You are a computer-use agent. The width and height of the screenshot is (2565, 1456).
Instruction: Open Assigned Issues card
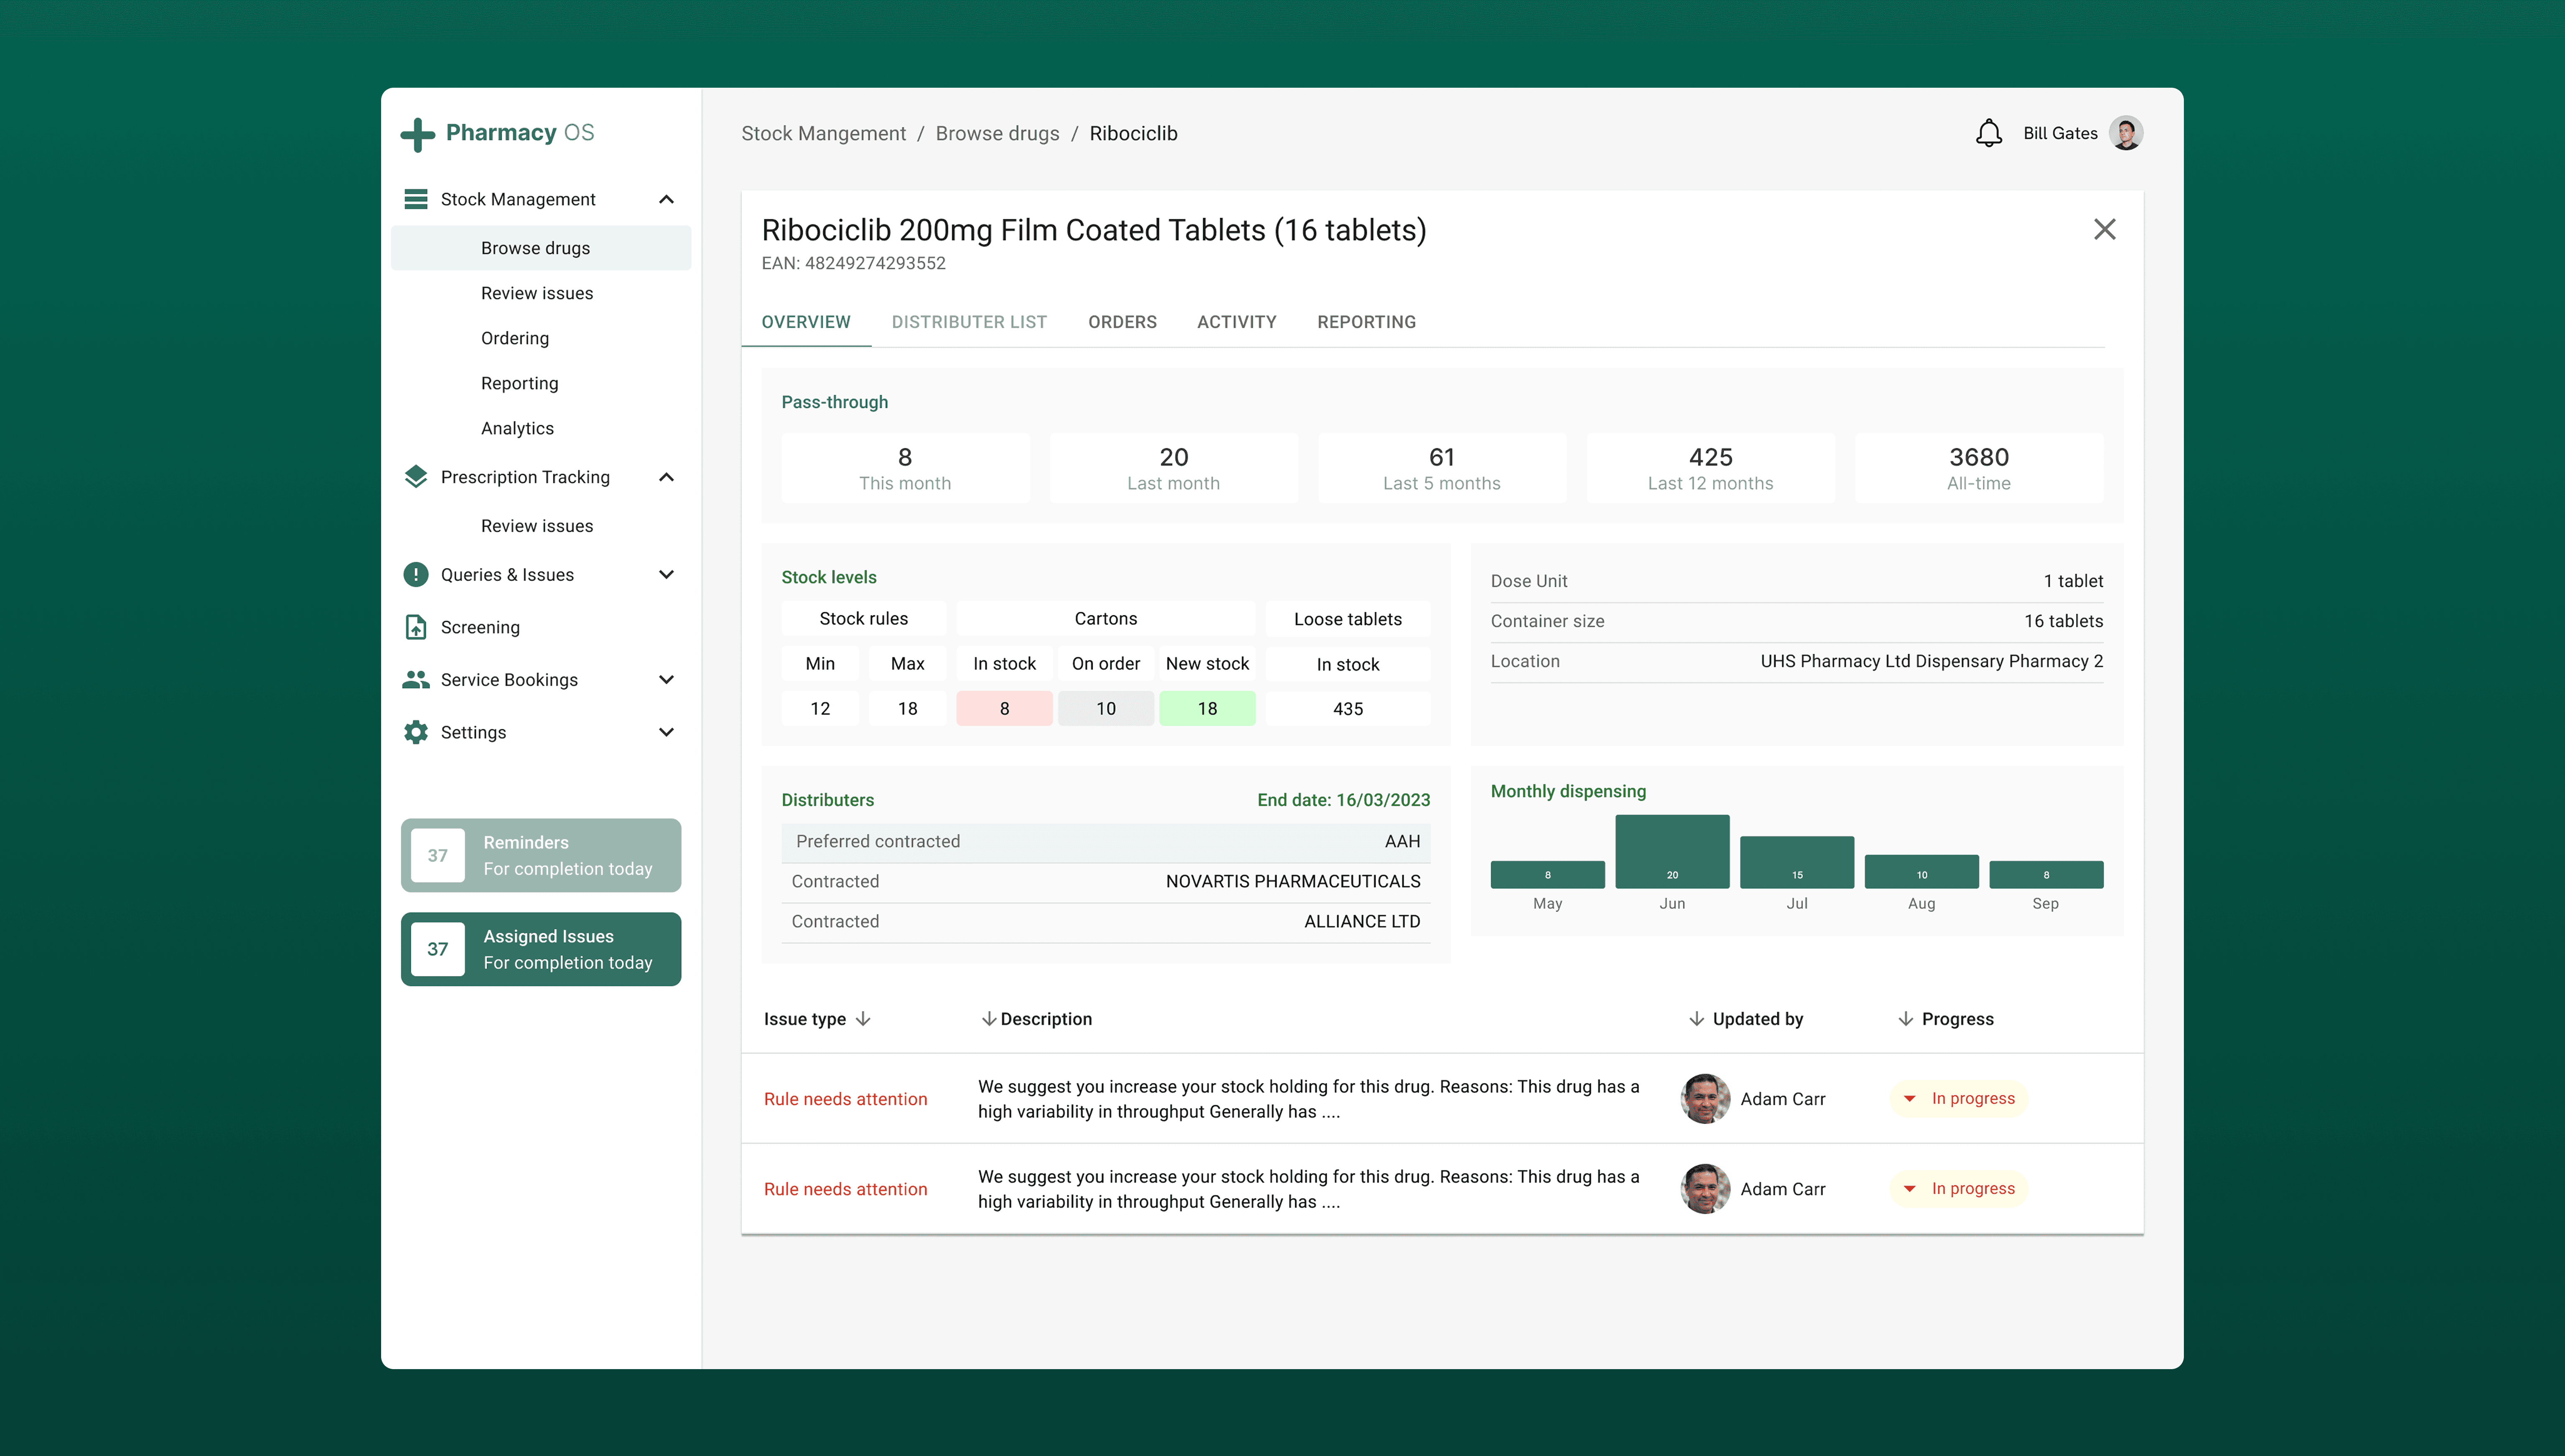click(x=541, y=949)
